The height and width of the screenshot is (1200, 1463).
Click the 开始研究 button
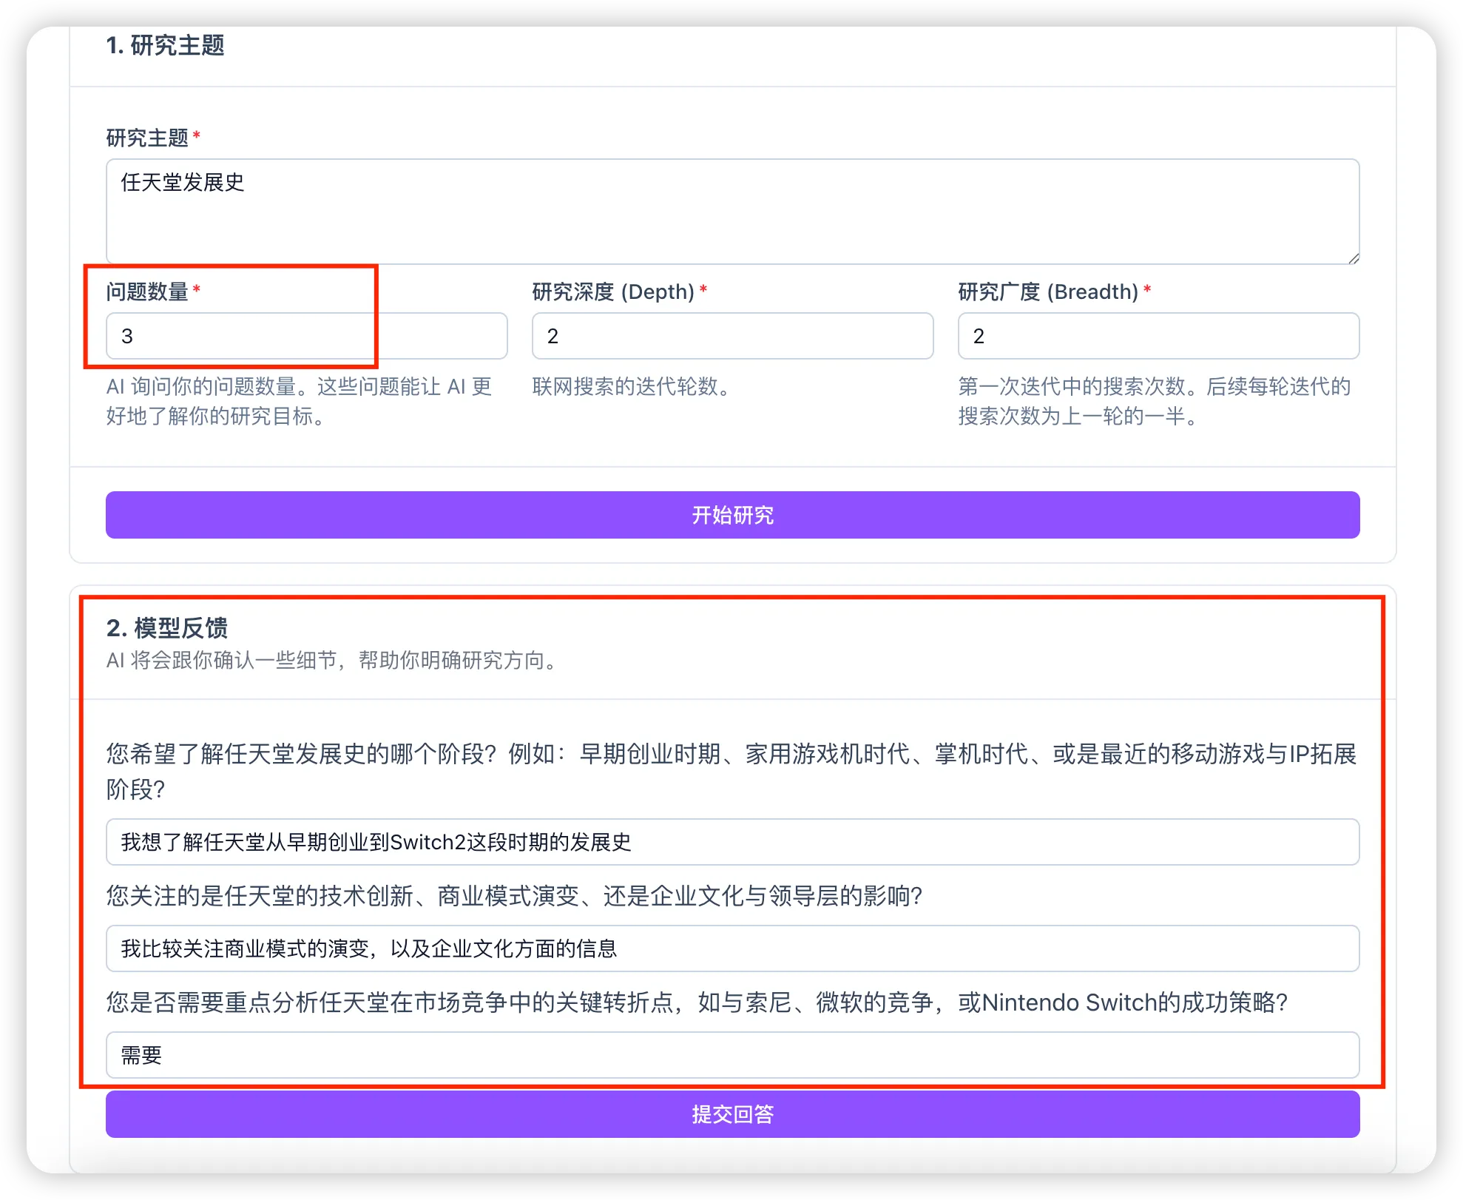coord(732,515)
